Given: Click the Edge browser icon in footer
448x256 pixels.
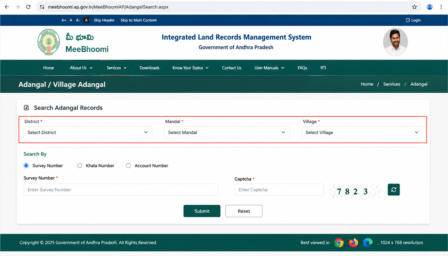Looking at the screenshot, I should (368, 242).
